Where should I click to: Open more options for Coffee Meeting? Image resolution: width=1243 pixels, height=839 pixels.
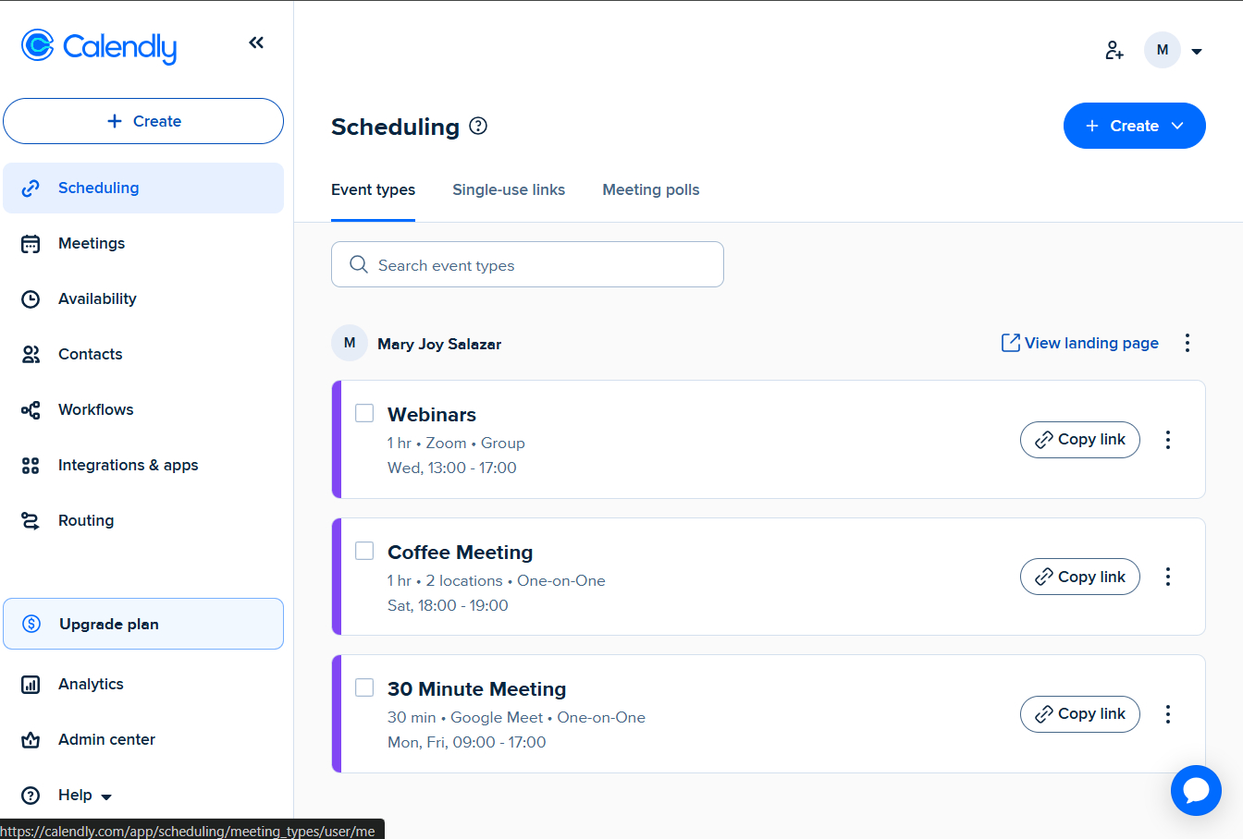pos(1168,577)
